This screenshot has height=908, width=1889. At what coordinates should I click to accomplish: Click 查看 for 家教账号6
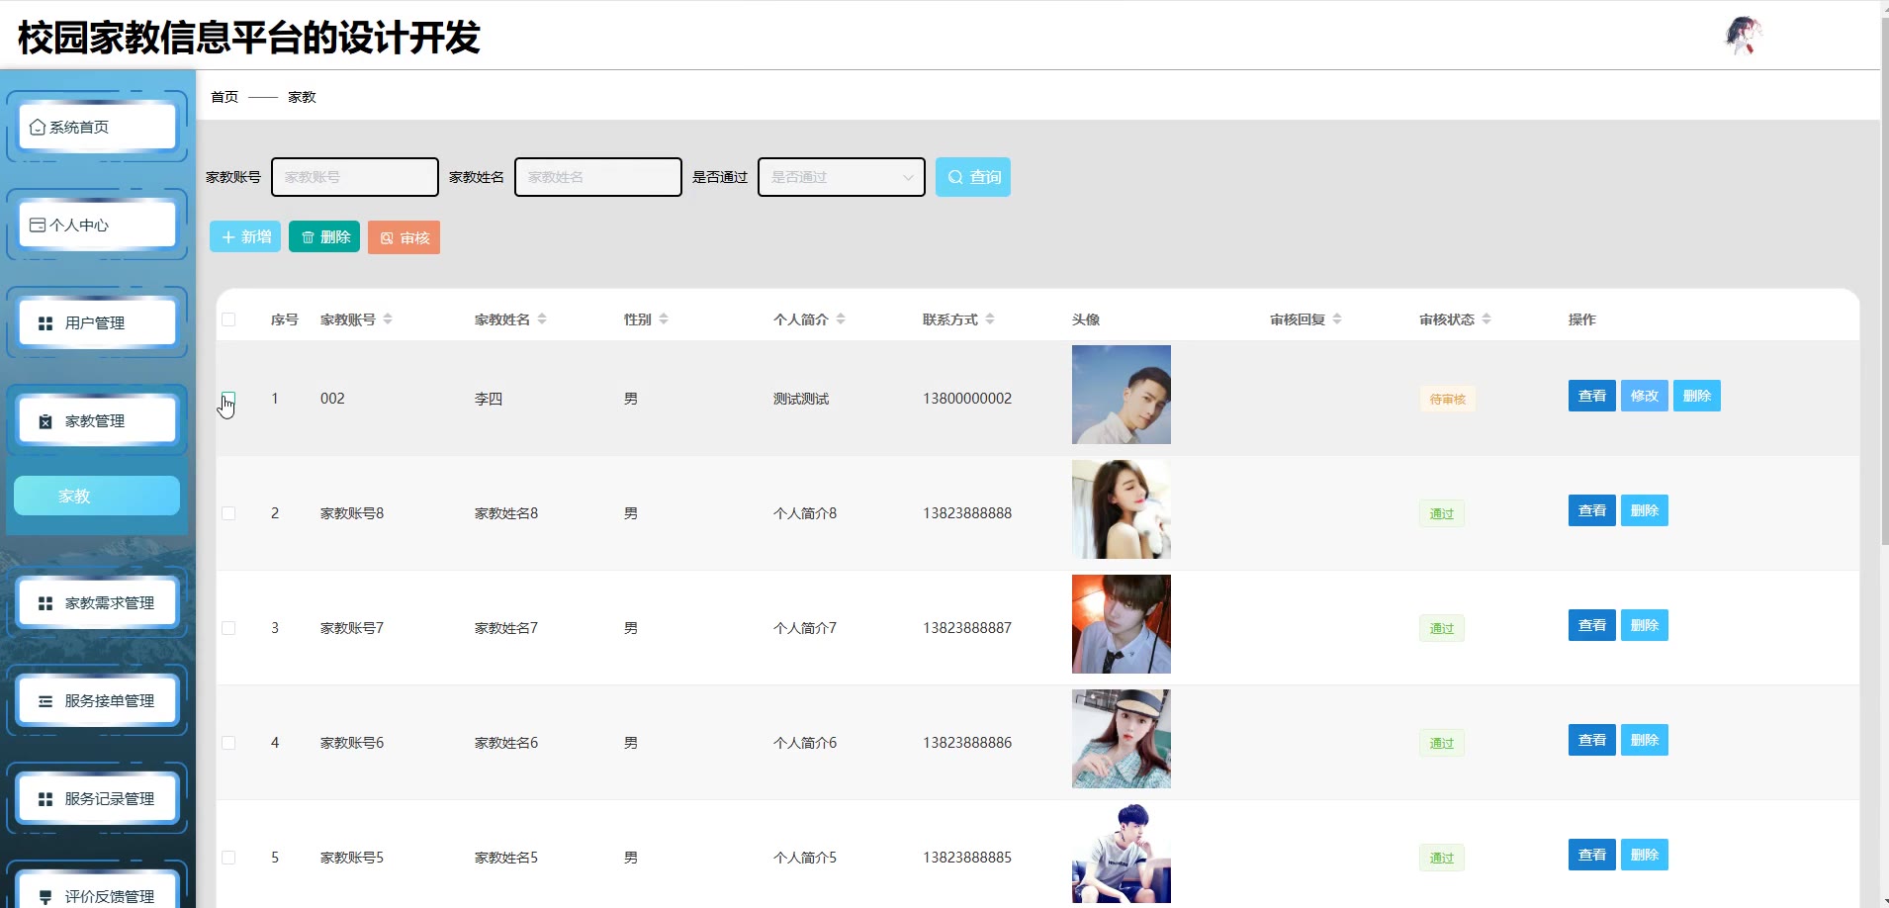[x=1592, y=740]
